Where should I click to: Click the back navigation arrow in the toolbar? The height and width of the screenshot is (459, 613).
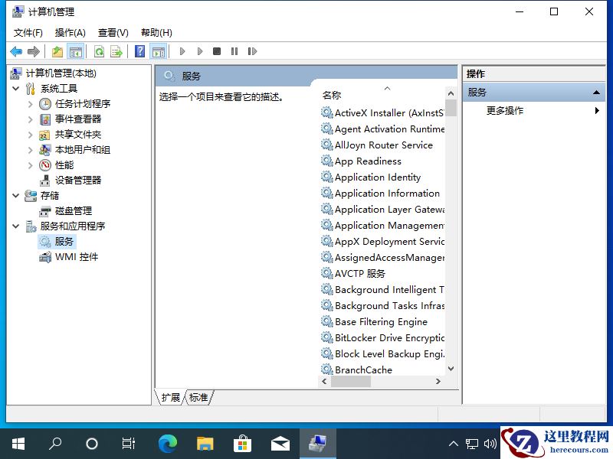[x=17, y=51]
